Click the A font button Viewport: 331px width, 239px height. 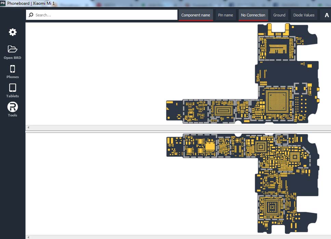pyautogui.click(x=327, y=15)
